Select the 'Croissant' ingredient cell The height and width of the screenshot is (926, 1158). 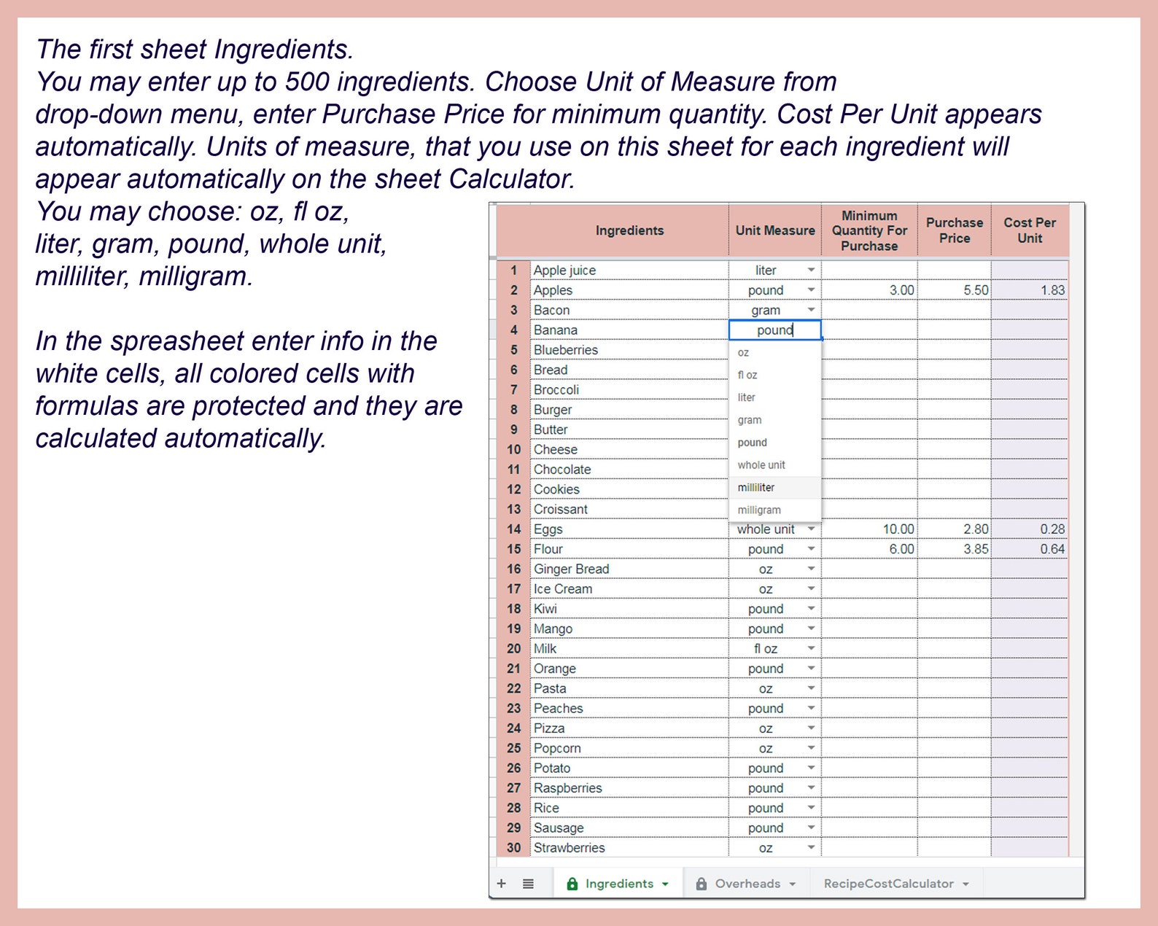[x=629, y=509]
